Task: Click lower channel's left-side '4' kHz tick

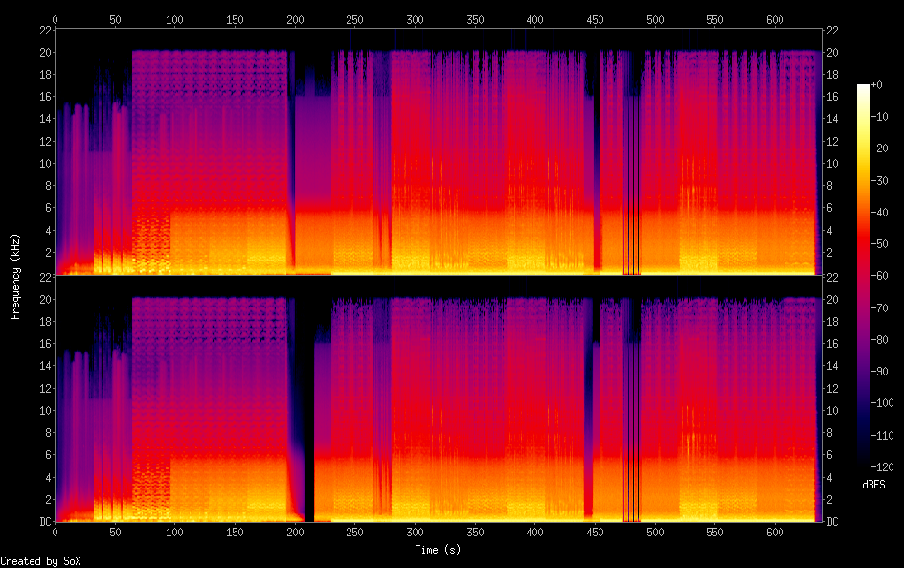Action: point(49,477)
